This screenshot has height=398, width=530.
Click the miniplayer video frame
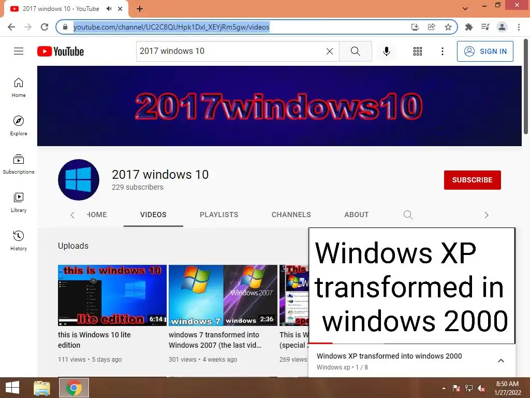click(x=411, y=286)
